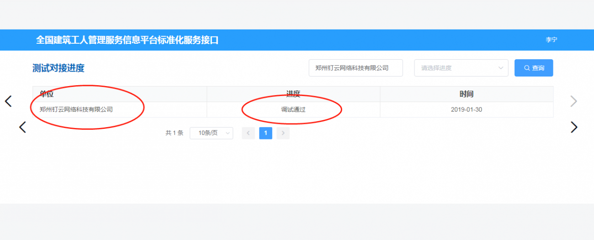Click the pagination next-page arrow
594x240 pixels.
283,133
